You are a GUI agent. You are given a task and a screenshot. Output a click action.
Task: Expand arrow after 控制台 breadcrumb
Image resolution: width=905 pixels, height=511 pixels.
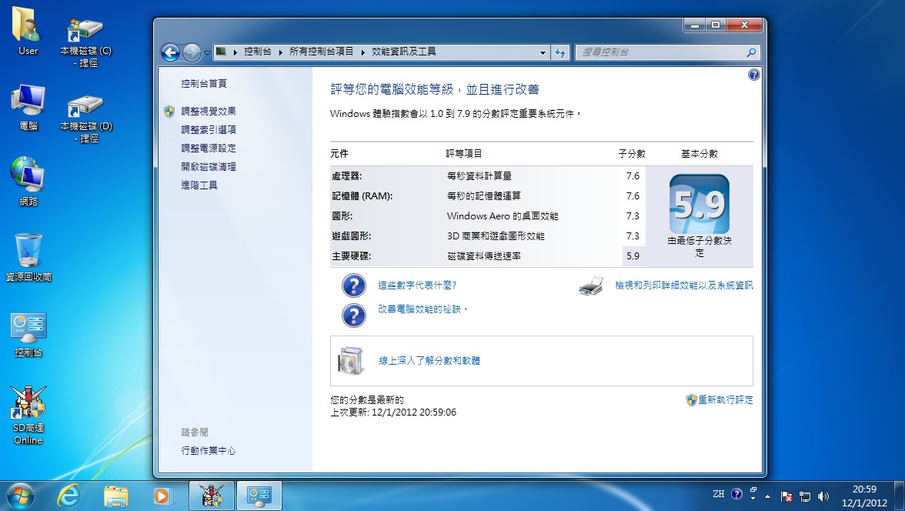[280, 52]
